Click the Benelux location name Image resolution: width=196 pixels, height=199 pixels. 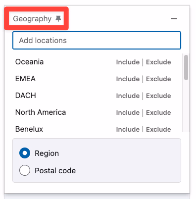click(x=29, y=129)
